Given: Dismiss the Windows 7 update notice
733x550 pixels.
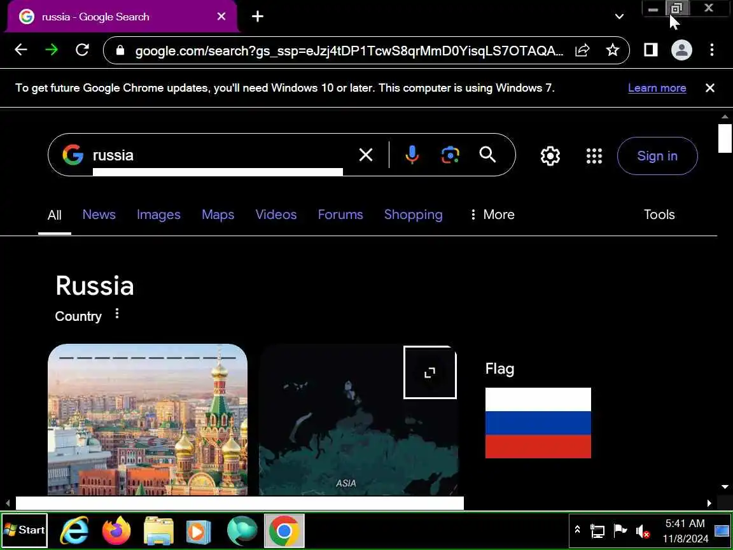Looking at the screenshot, I should pyautogui.click(x=709, y=88).
